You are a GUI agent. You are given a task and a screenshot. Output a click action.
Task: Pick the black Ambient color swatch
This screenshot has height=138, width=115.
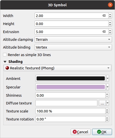point(71,78)
